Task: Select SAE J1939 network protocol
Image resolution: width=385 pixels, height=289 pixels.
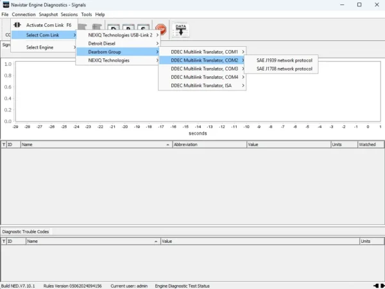Action: tap(282, 60)
